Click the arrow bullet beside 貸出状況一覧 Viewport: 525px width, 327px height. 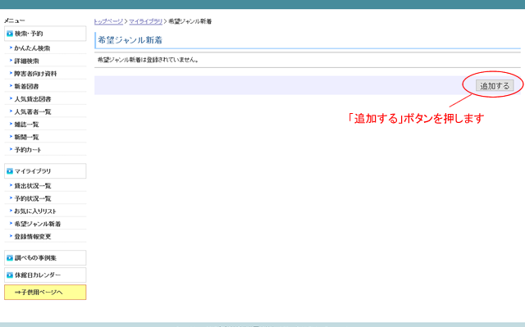(x=11, y=185)
